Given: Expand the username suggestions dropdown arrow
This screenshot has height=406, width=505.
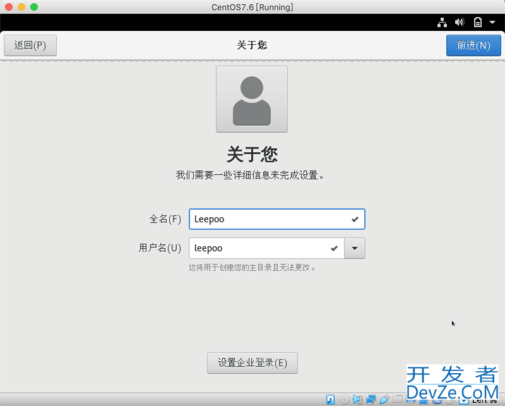Looking at the screenshot, I should (x=355, y=248).
